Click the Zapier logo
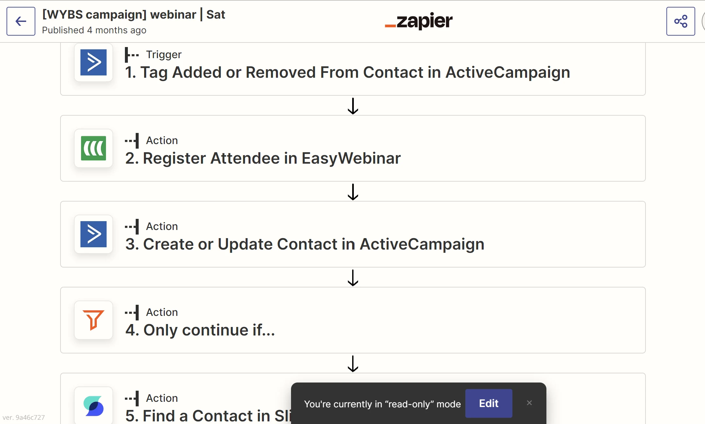This screenshot has height=424, width=705. click(419, 21)
